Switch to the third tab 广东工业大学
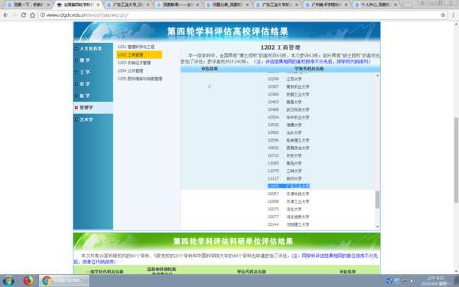This screenshot has width=459, height=287. coord(128,5)
